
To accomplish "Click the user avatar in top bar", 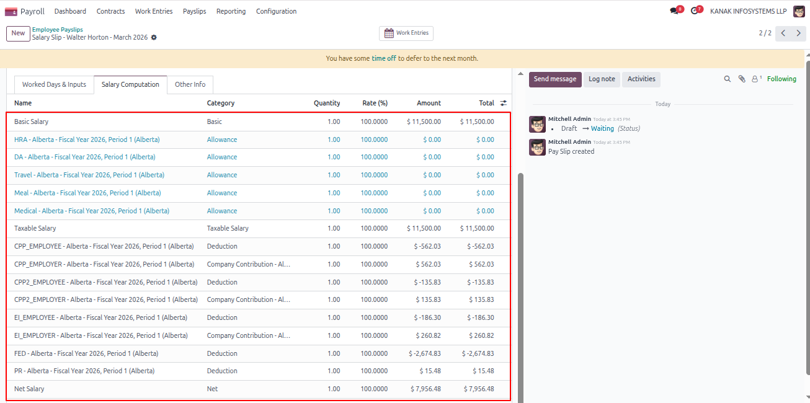I will pyautogui.click(x=799, y=11).
